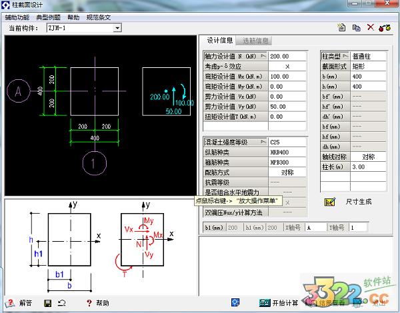
Task: Select the 普通柱 column type cell
Action: (369, 56)
